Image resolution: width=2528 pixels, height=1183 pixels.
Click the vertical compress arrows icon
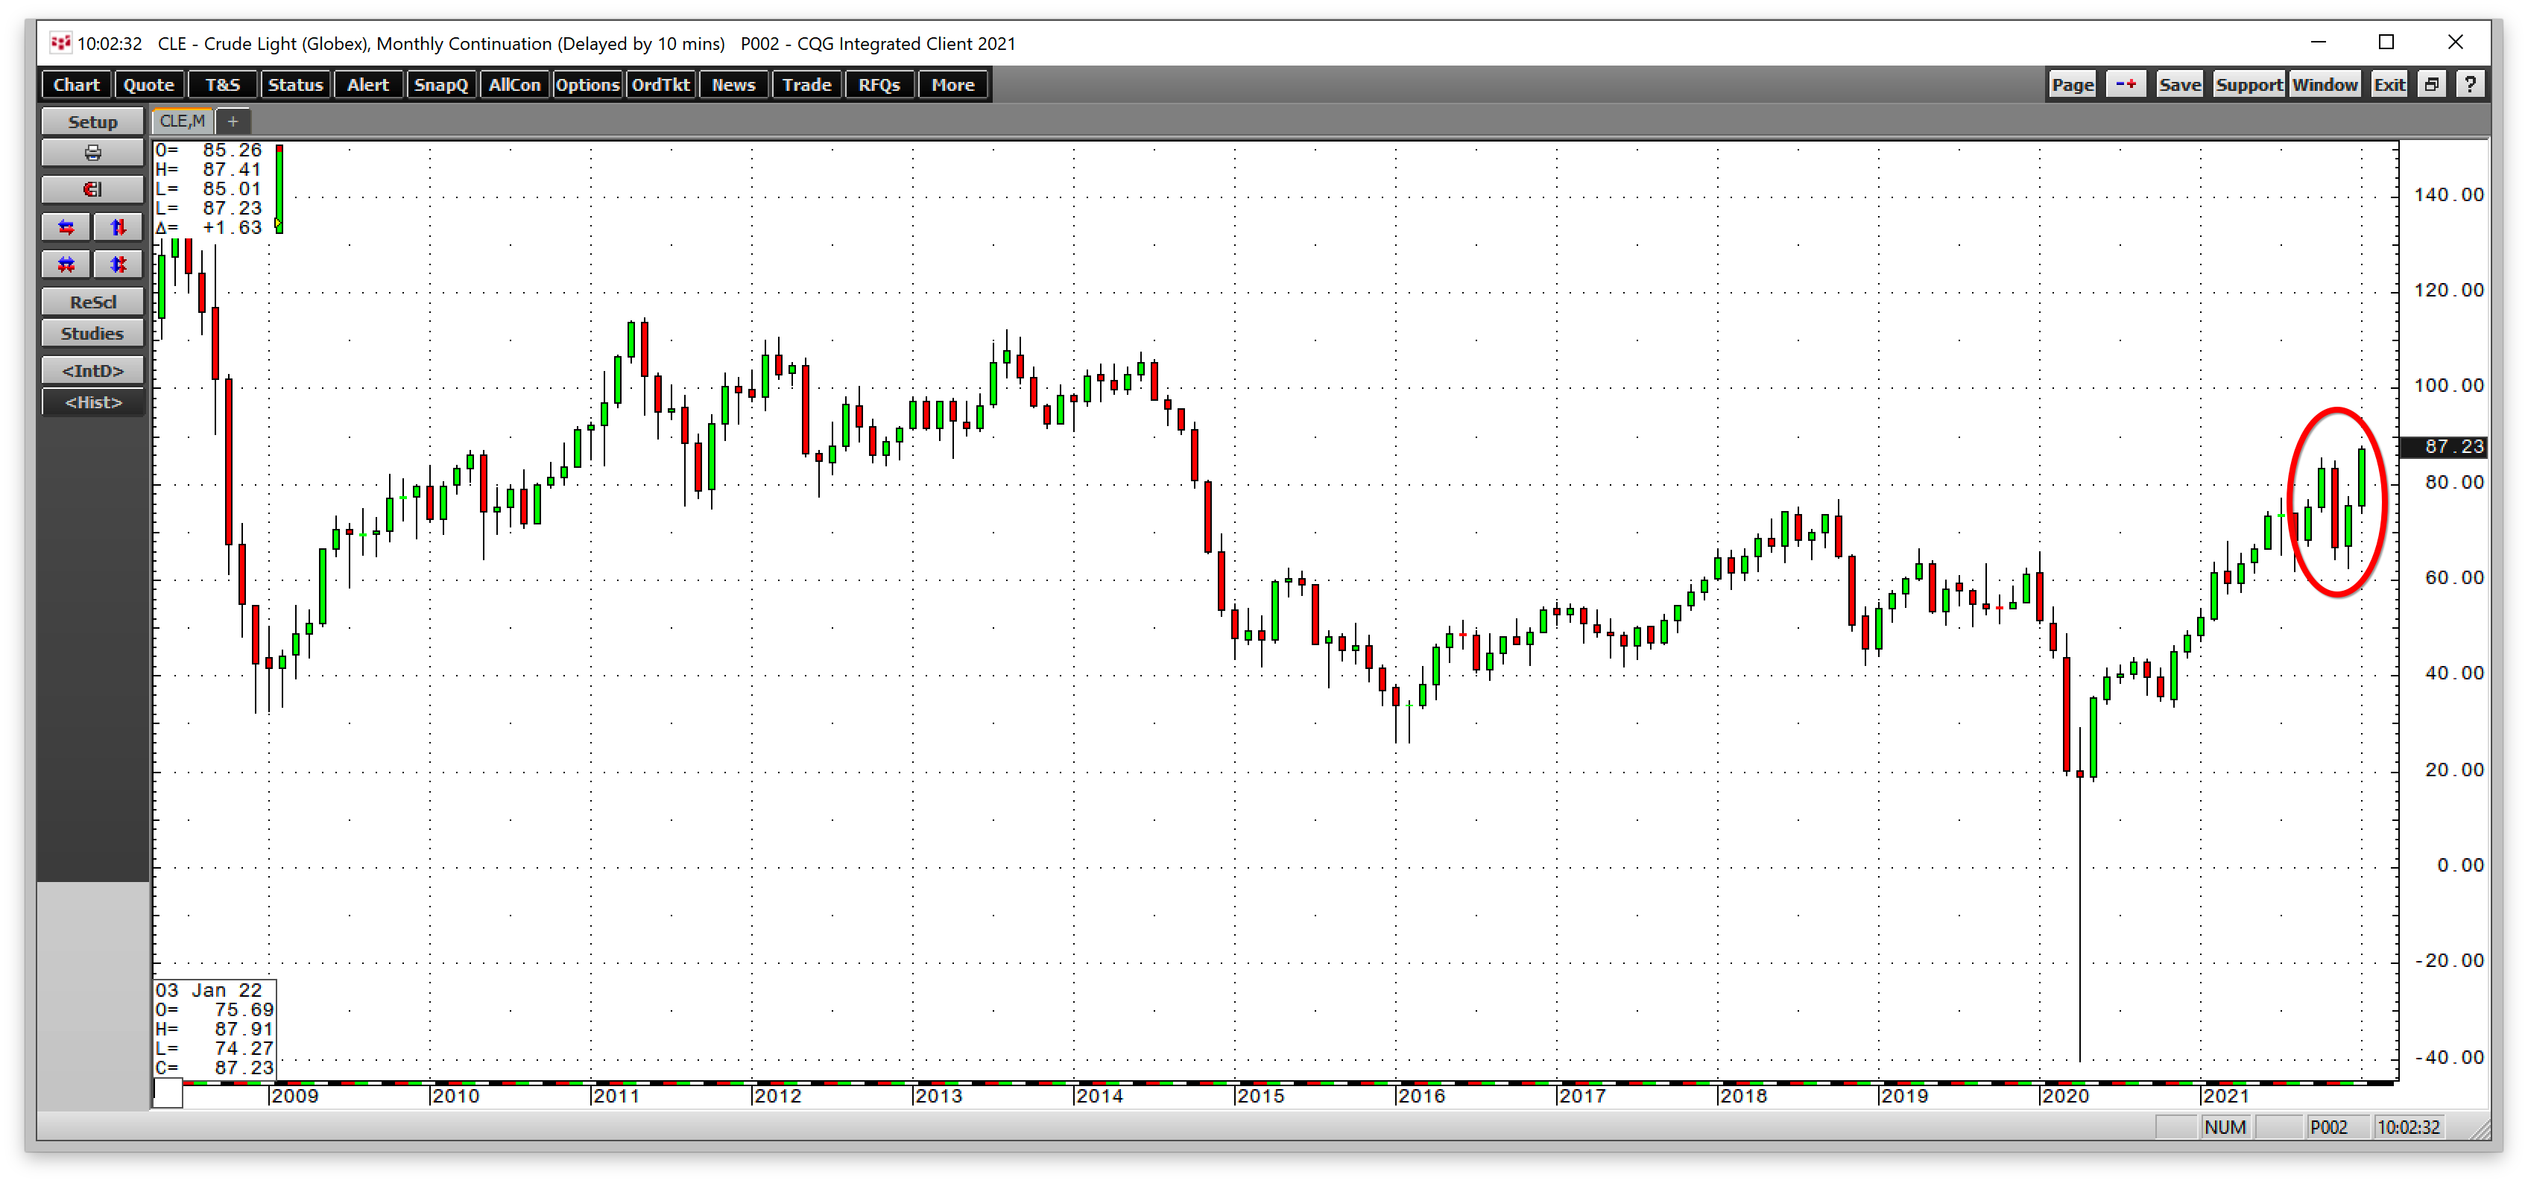118,265
